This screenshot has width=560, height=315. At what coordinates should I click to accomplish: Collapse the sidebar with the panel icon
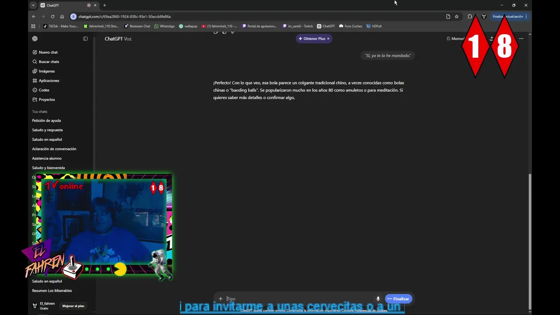pos(85,38)
